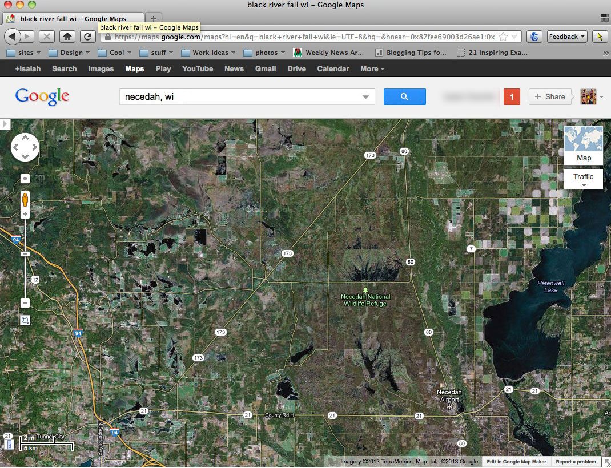Image resolution: width=611 pixels, height=468 pixels.
Task: Open the stuff bookmarks folder
Action: pos(156,53)
